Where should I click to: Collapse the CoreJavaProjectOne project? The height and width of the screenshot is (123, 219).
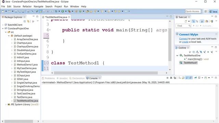coord(3,28)
